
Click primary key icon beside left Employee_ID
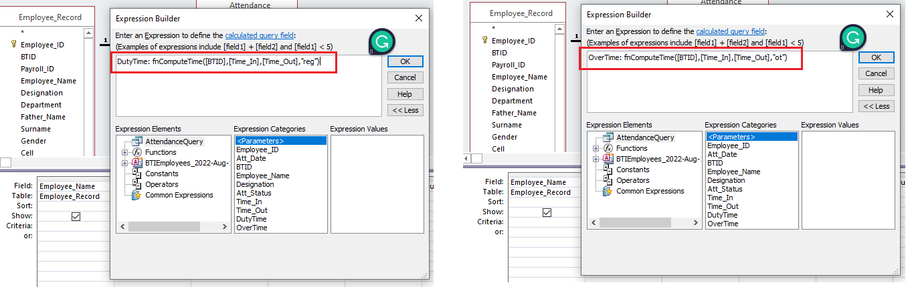pyautogui.click(x=13, y=45)
